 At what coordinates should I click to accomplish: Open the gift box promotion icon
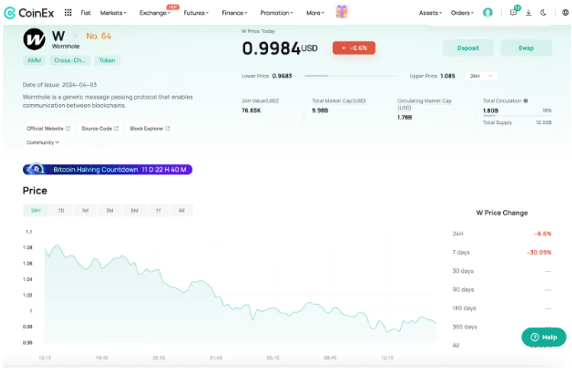tap(342, 12)
